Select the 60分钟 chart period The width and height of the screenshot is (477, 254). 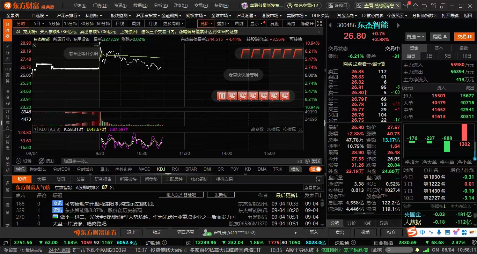pos(103,23)
